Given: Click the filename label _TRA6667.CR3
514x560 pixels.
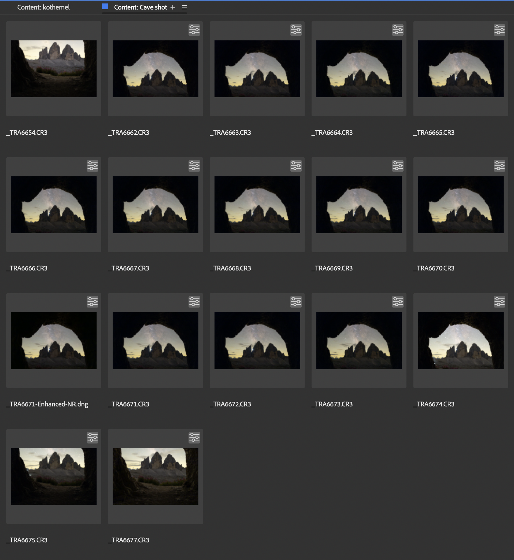Looking at the screenshot, I should tap(129, 268).
